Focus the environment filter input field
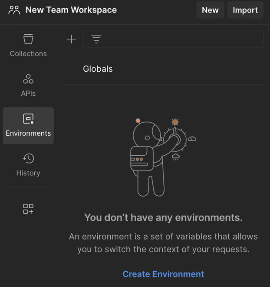 click(182, 39)
